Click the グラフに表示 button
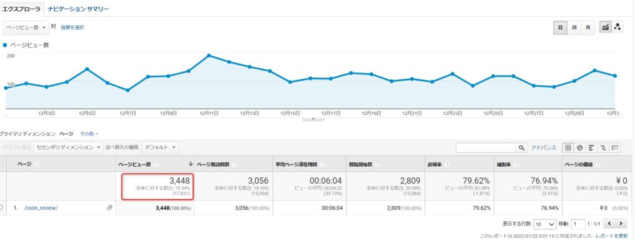Viewport: 635px width, 240px height. pyautogui.click(x=17, y=148)
